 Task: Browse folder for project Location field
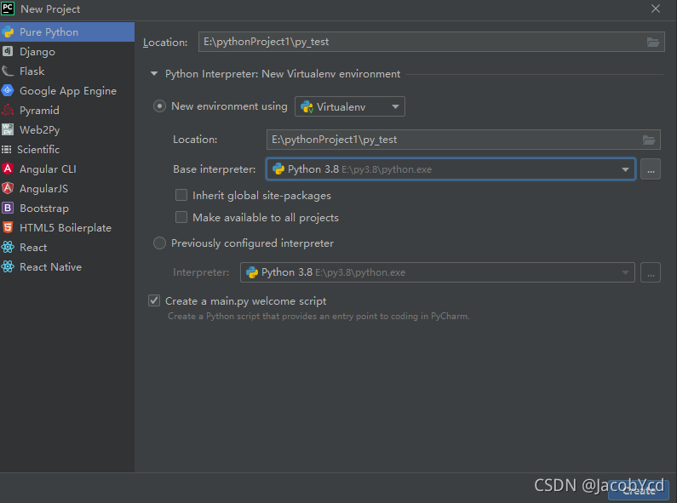(x=653, y=42)
